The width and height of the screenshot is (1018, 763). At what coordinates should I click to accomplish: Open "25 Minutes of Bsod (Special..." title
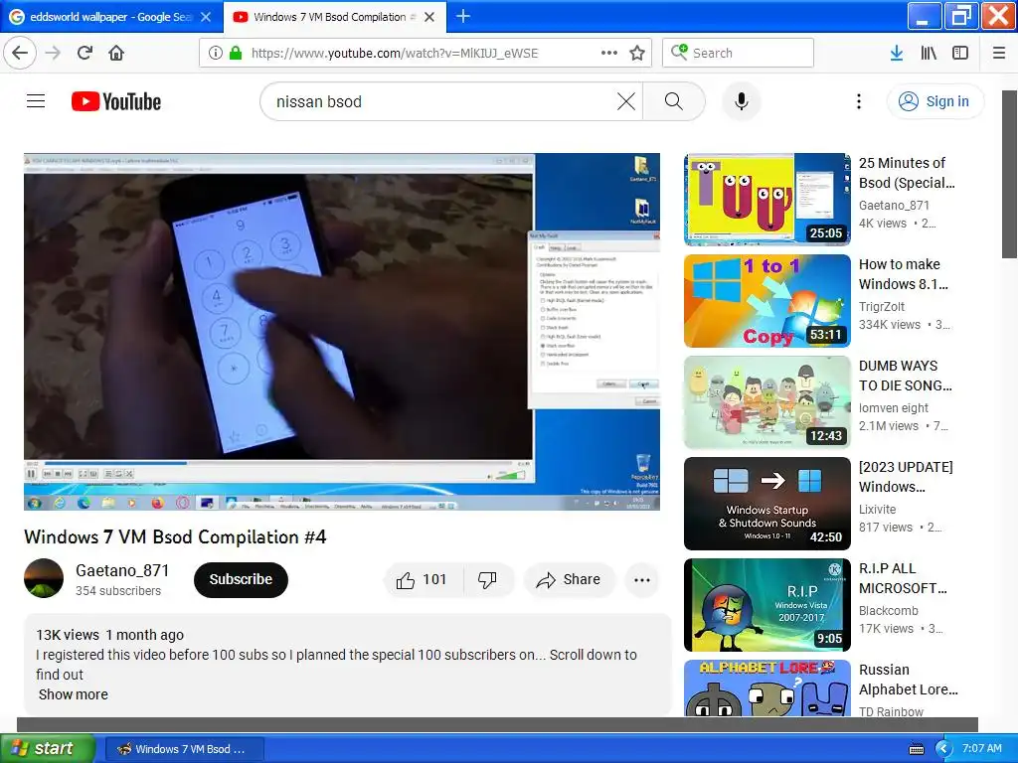(x=907, y=173)
